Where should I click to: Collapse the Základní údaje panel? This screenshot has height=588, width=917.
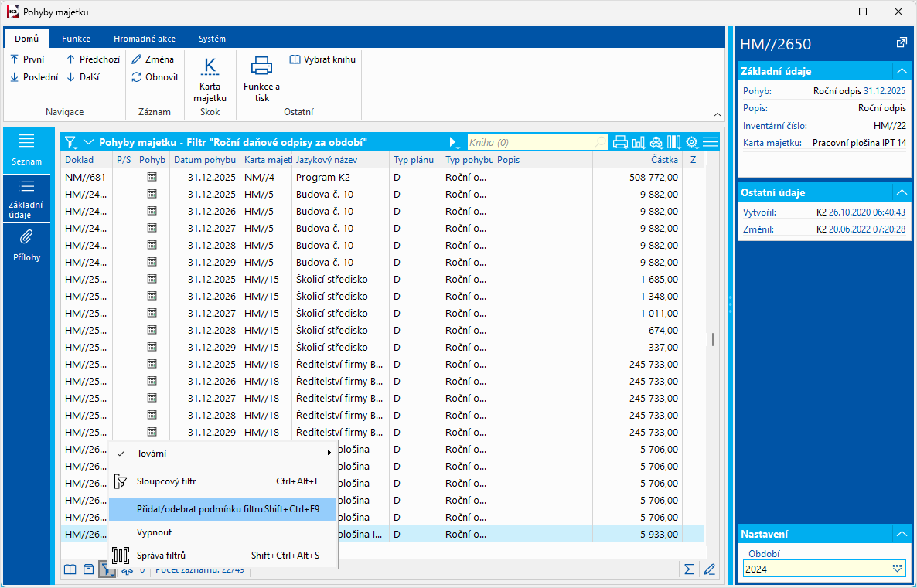tap(901, 71)
